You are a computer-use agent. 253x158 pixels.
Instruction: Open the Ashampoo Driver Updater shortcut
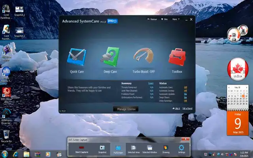tap(6, 117)
